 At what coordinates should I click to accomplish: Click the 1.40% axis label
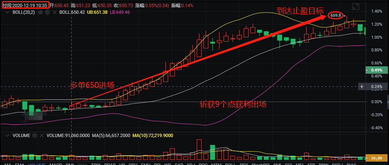[x=377, y=11]
